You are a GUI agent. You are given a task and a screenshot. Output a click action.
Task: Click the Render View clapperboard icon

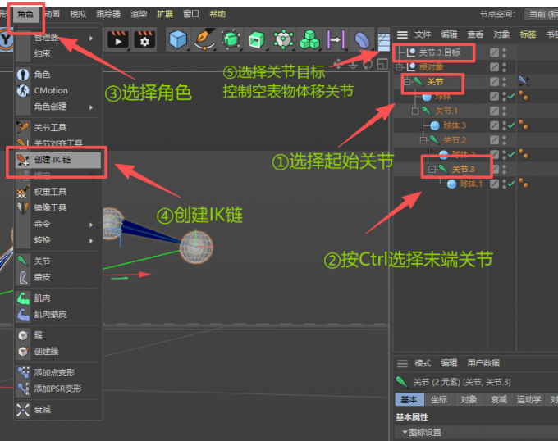(118, 40)
